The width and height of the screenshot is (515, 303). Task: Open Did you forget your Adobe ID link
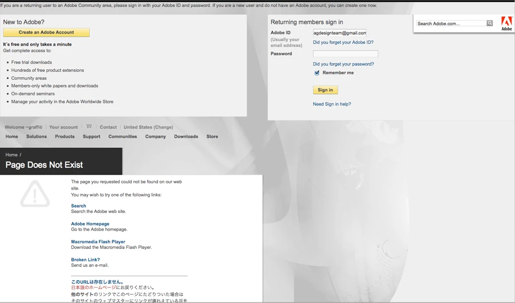coord(343,42)
